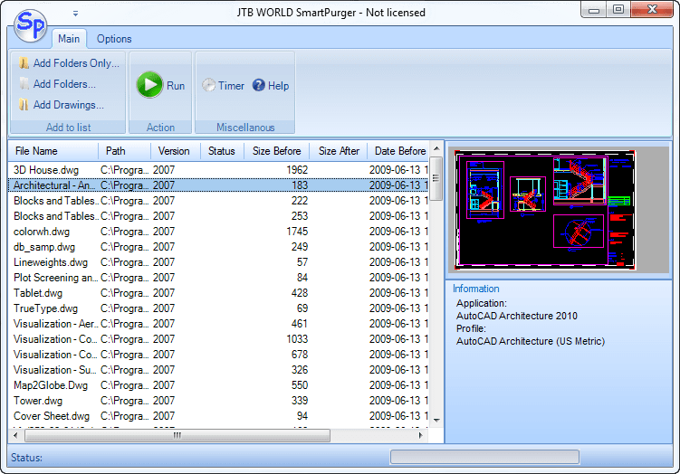Click AutoCAD Architecture 2010 application text

(x=516, y=316)
